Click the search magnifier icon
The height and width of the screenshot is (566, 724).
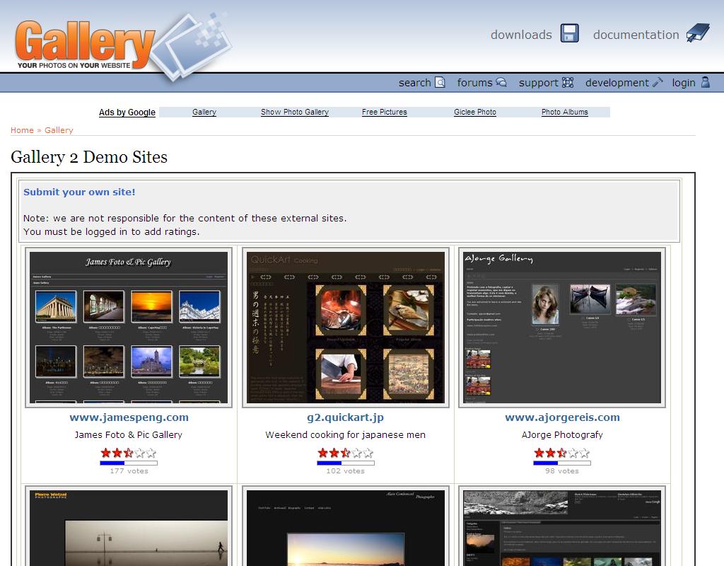click(x=440, y=82)
